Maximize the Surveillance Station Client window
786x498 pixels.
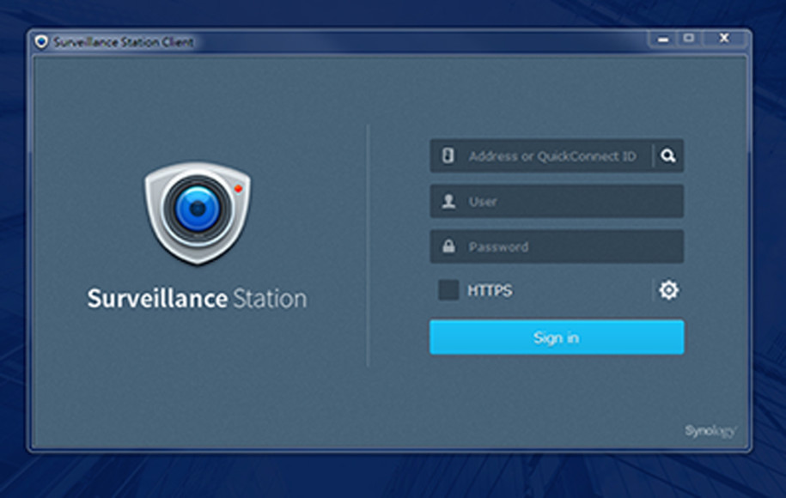pos(689,39)
